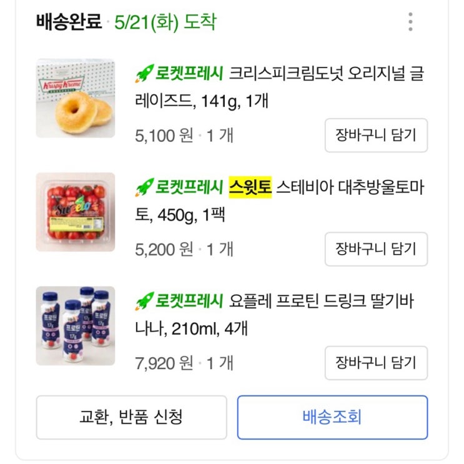
Task: Open the 요플레 프로틴 드링크 딸기바나나 title
Action: (x=274, y=315)
